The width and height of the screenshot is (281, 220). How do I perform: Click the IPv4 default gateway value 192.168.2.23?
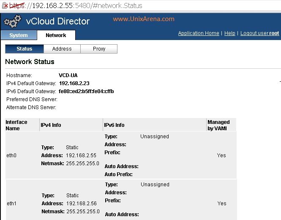coord(74,83)
